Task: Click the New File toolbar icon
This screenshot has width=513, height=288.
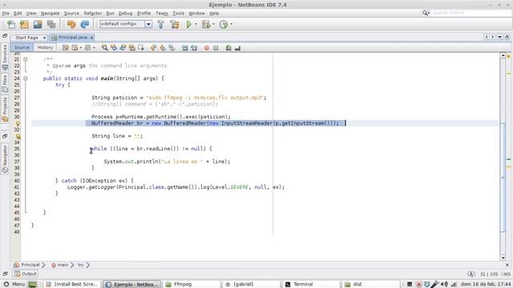Action: coord(11,24)
